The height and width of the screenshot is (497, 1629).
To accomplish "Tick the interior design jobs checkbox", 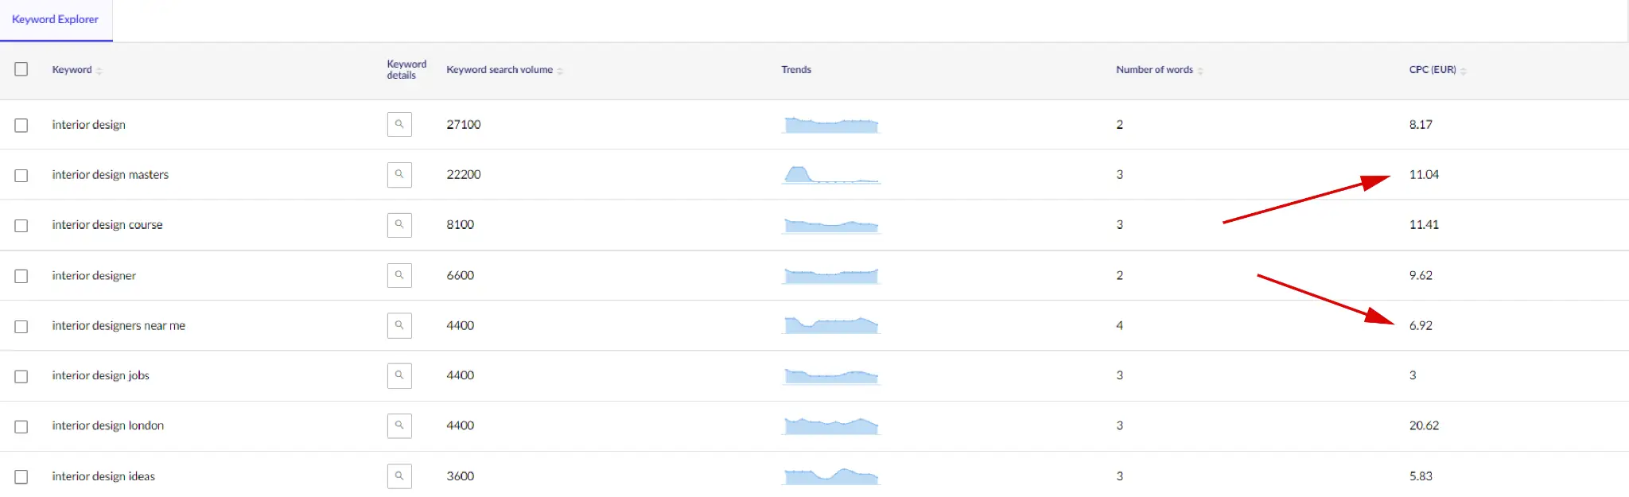I will point(21,377).
